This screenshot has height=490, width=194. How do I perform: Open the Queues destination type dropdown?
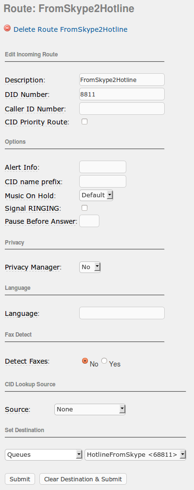44,455
